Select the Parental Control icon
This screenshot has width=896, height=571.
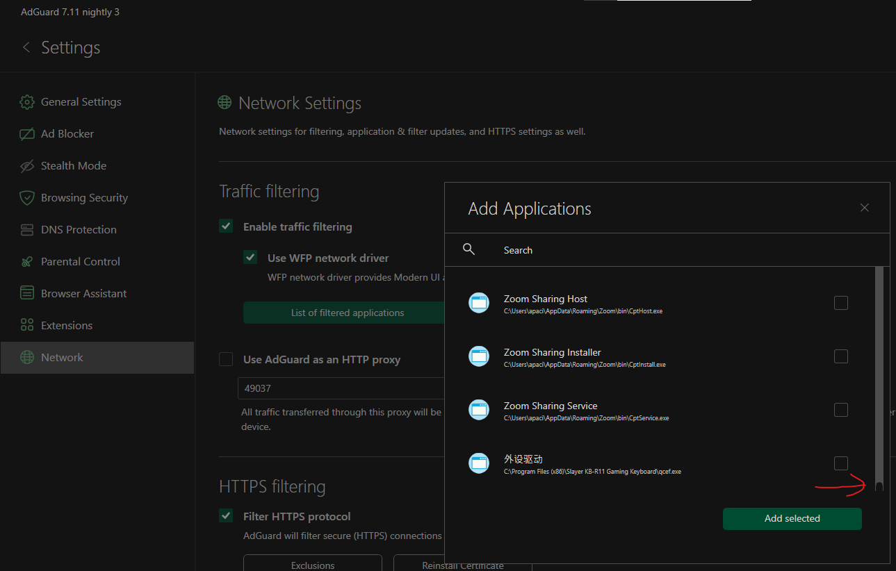point(26,261)
